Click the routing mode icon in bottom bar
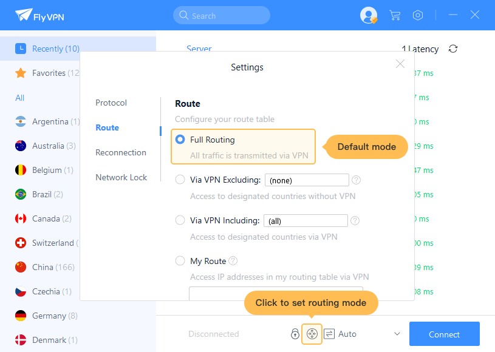The width and height of the screenshot is (495, 352). [x=312, y=334]
